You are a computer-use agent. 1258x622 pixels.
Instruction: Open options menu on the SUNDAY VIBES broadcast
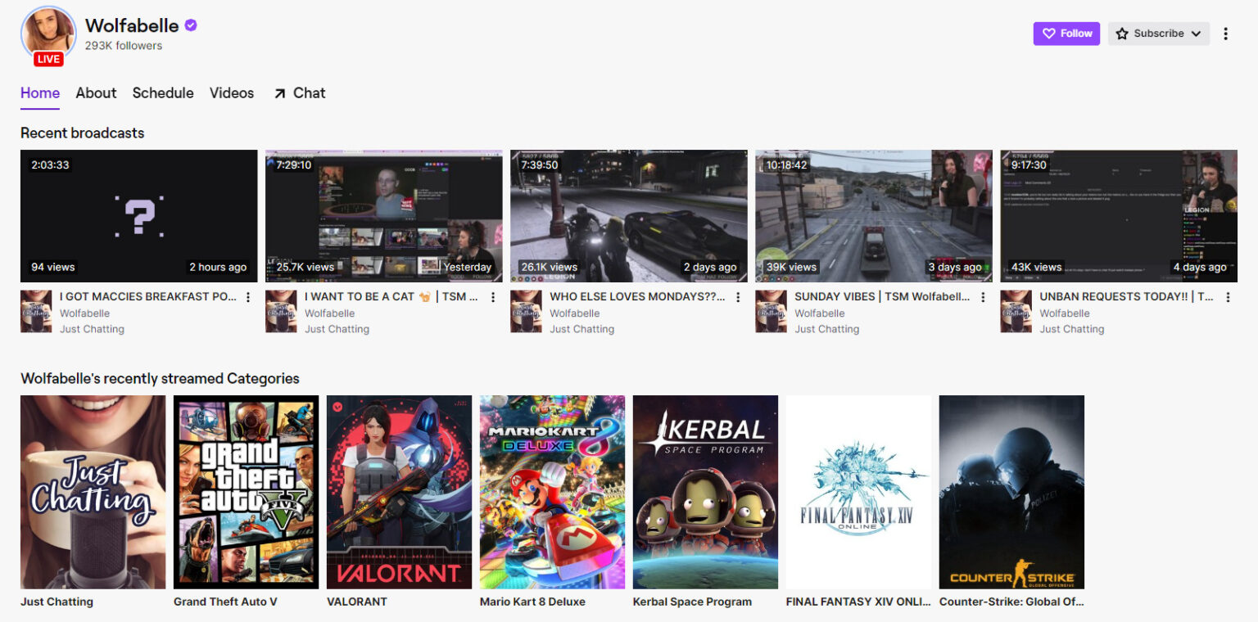click(983, 297)
